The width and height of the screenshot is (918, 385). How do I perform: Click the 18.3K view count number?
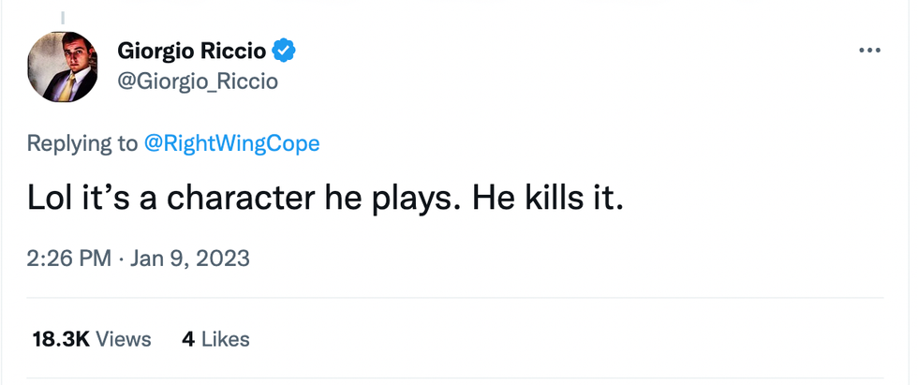[61, 338]
